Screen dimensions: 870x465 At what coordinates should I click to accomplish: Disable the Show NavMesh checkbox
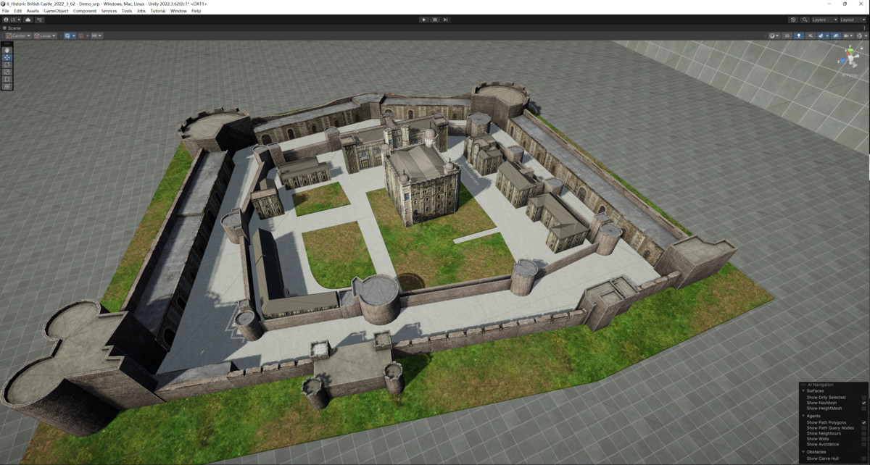click(x=863, y=403)
